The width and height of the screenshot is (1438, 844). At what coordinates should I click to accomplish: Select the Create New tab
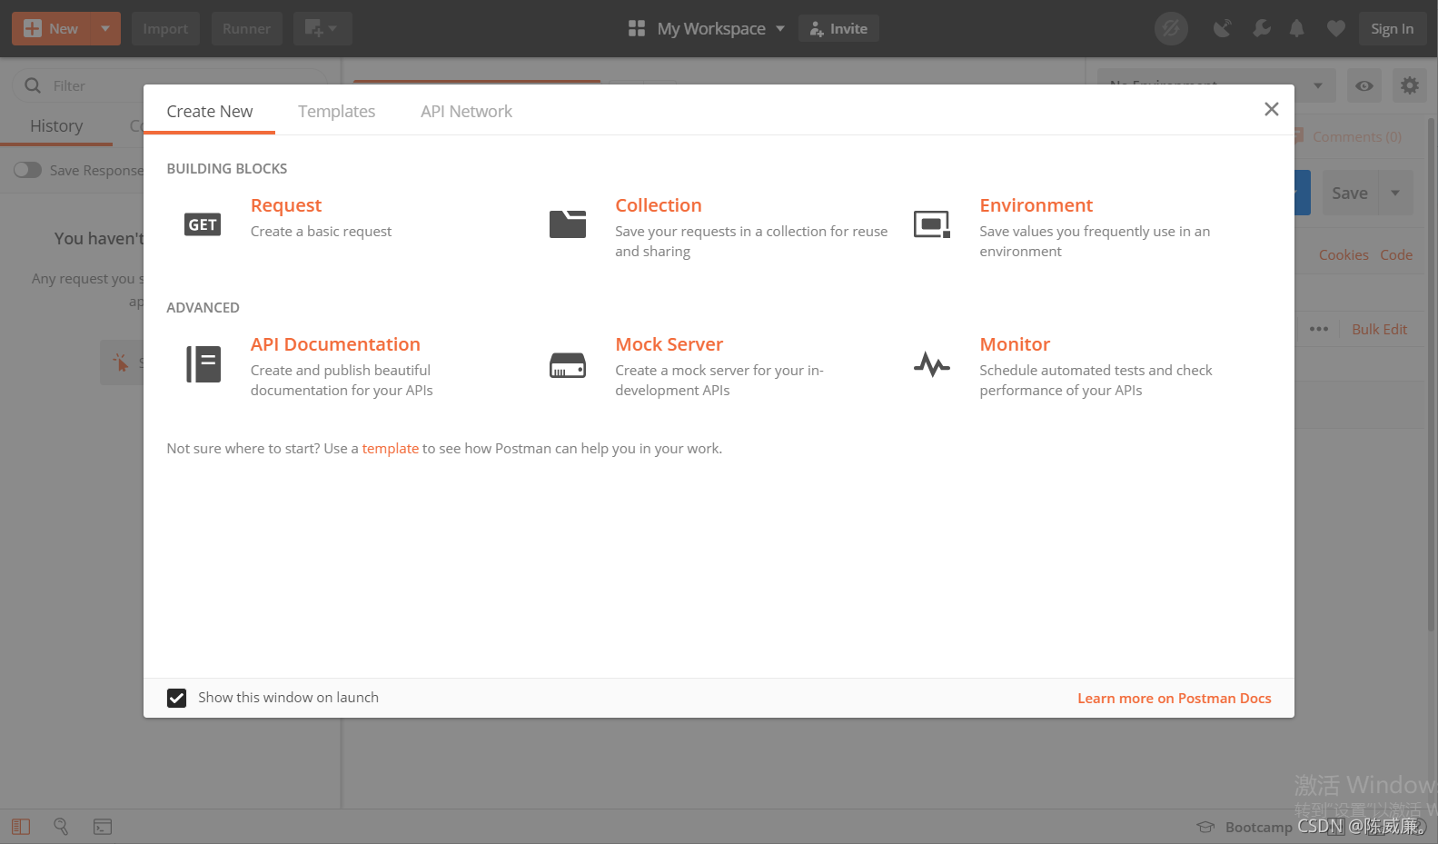pos(210,111)
